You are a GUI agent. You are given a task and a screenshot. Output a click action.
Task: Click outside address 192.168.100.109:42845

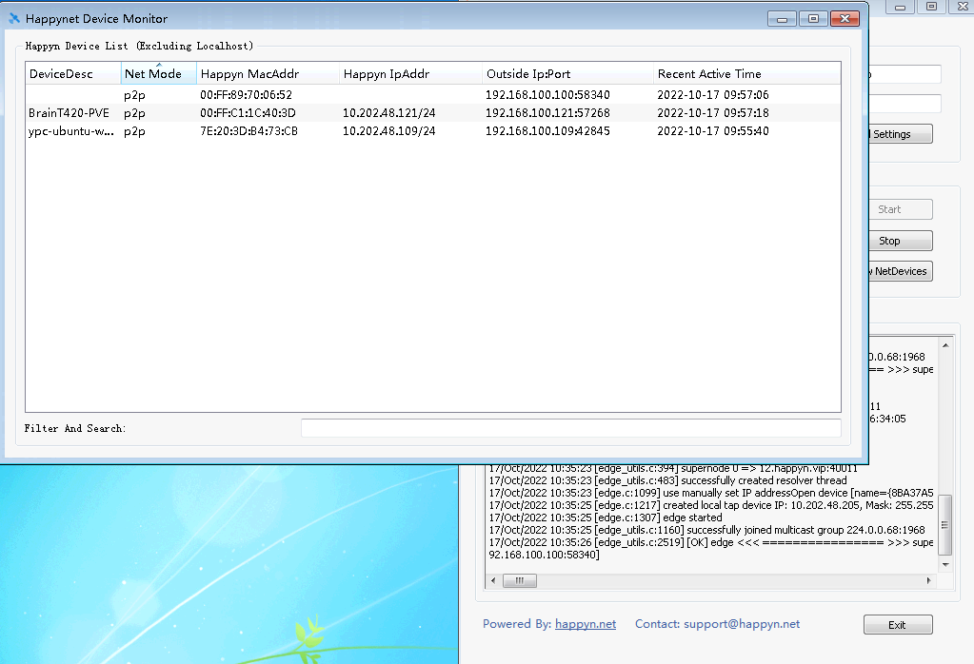pyautogui.click(x=547, y=131)
